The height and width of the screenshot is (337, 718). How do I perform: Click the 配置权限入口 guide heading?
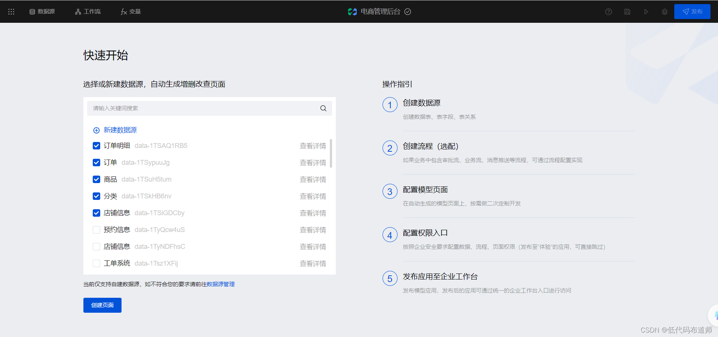click(x=425, y=233)
